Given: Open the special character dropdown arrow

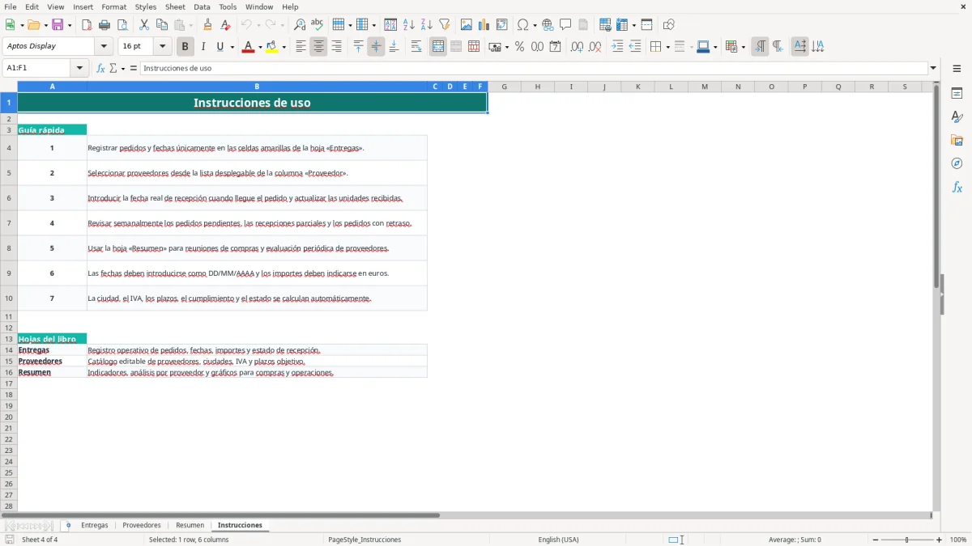Looking at the screenshot, I should pos(535,25).
